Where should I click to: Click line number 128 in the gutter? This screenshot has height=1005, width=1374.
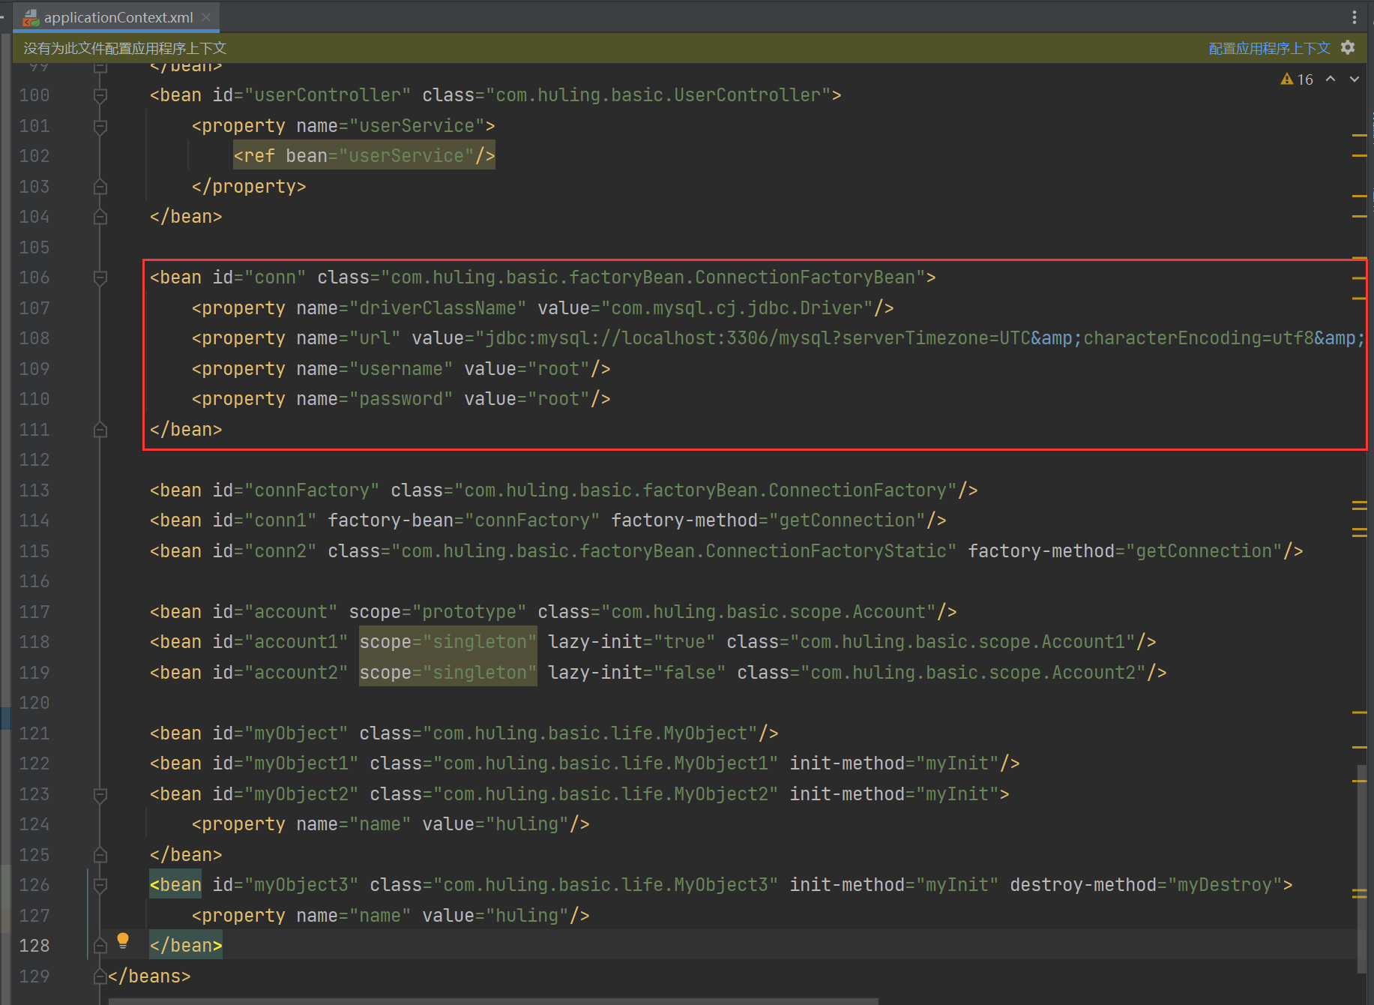pyautogui.click(x=34, y=946)
